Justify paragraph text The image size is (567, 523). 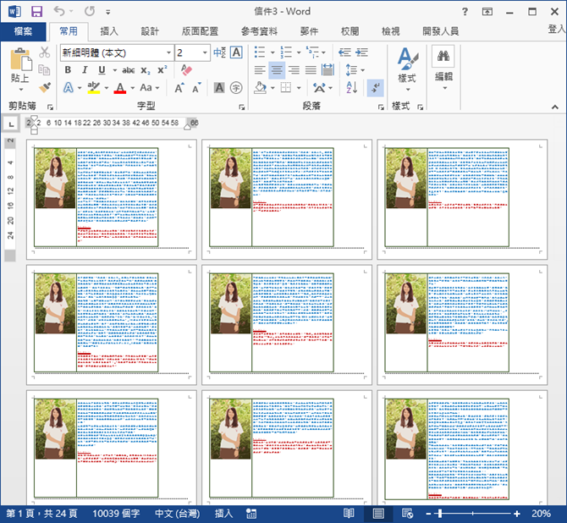[x=311, y=69]
